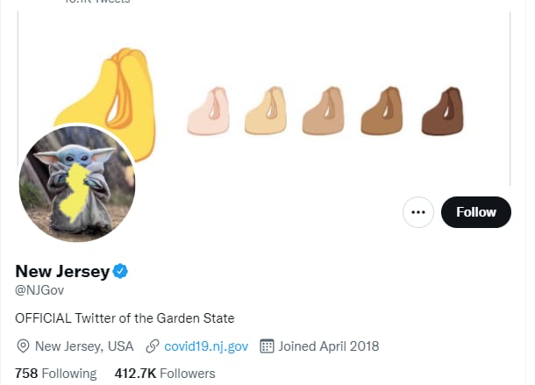Click the medium-light skin tone hand emoji

point(266,111)
